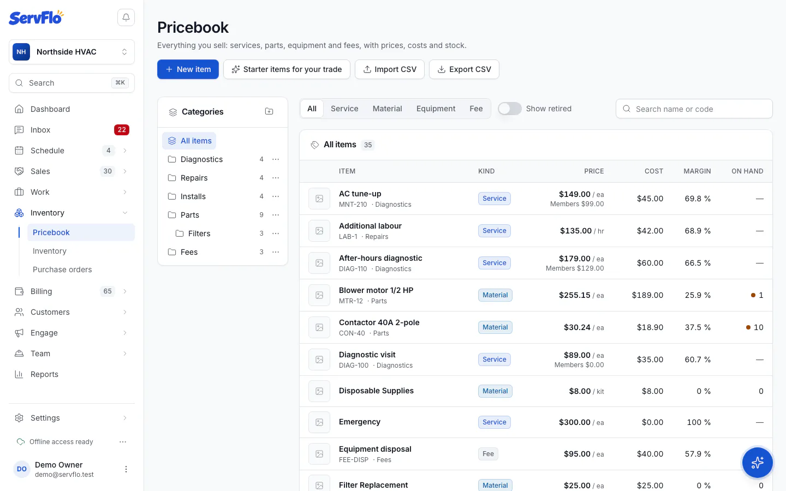Click the ServFlo logo
Viewport: 786px width, 491px height.
pyautogui.click(x=36, y=17)
